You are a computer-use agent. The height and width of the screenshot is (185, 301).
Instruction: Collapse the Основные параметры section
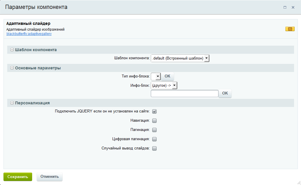[x=12, y=68]
